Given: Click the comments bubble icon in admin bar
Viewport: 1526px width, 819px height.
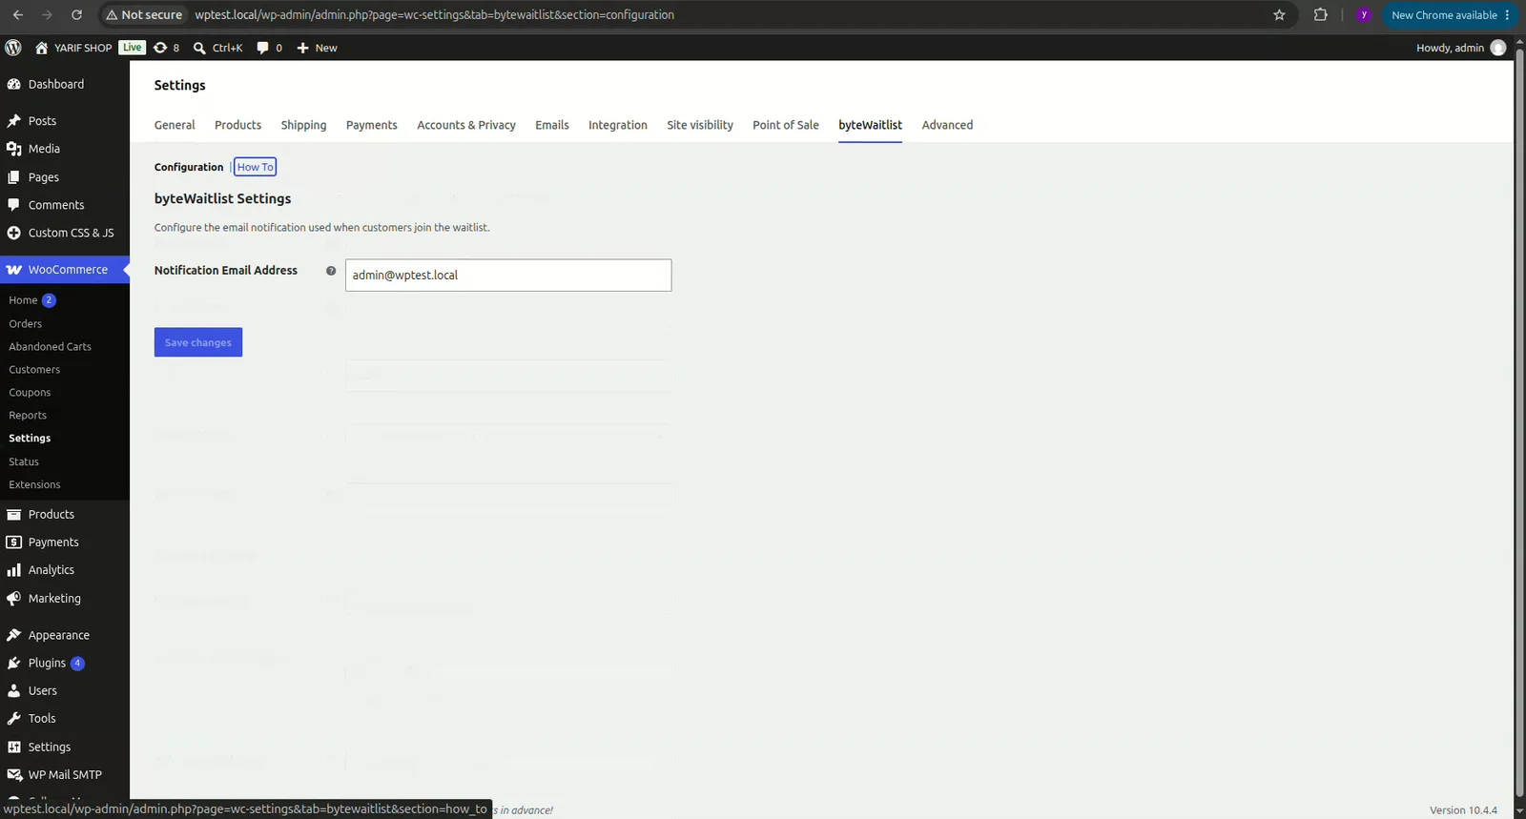Looking at the screenshot, I should click(x=262, y=48).
